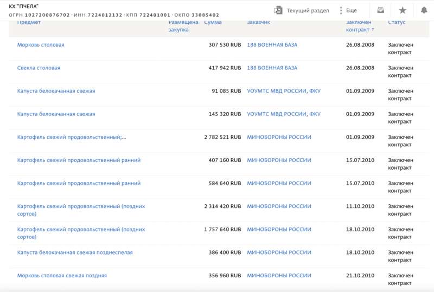The width and height of the screenshot is (434, 292).
Task: Open 'Морковь столовая свежая поздняя' contract
Action: pos(62,275)
